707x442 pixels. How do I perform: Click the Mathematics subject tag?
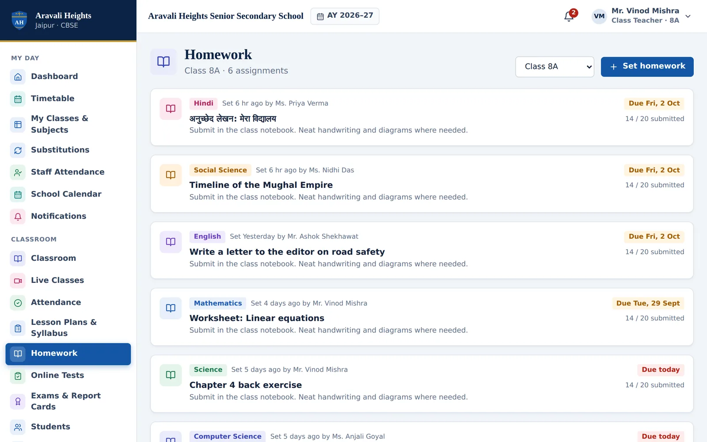218,303
